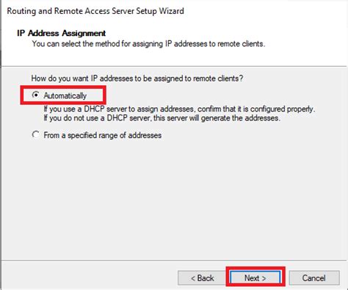This screenshot has width=348, height=290.
Task: Click the line "If you use a DHCP server..."
Action: tap(179, 109)
